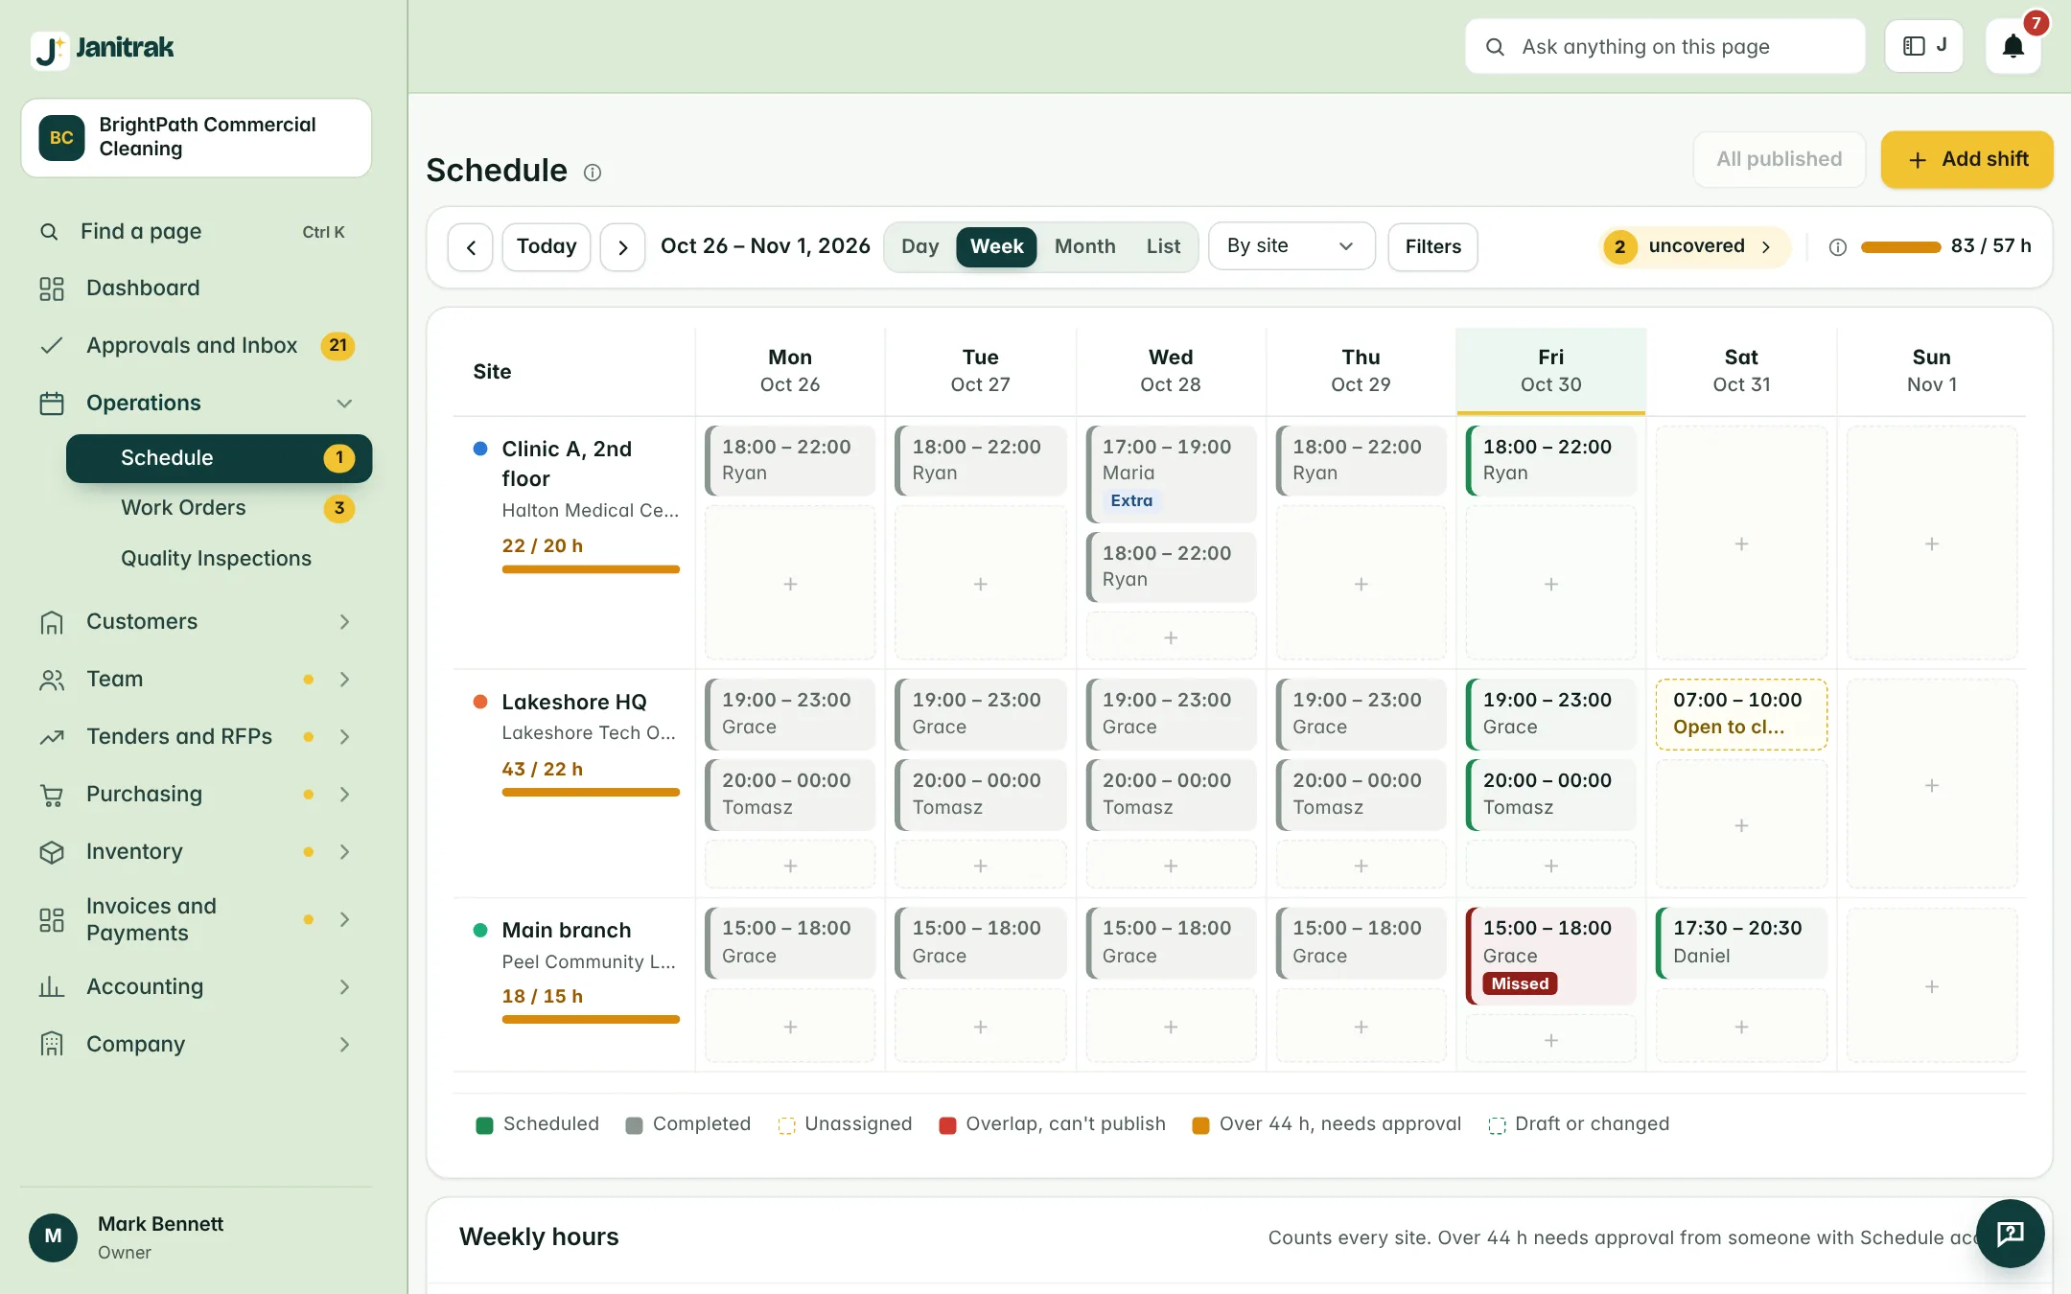2071x1294 pixels.
Task: Switch to Month view
Action: click(1084, 247)
